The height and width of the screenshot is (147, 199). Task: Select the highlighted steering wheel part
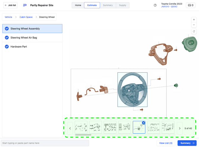(132, 90)
